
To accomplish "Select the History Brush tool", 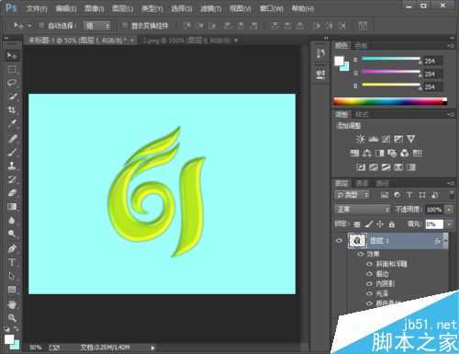I will 12,179.
